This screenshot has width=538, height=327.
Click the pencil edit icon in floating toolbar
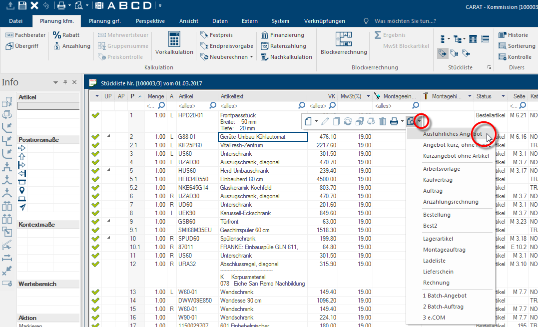(325, 121)
